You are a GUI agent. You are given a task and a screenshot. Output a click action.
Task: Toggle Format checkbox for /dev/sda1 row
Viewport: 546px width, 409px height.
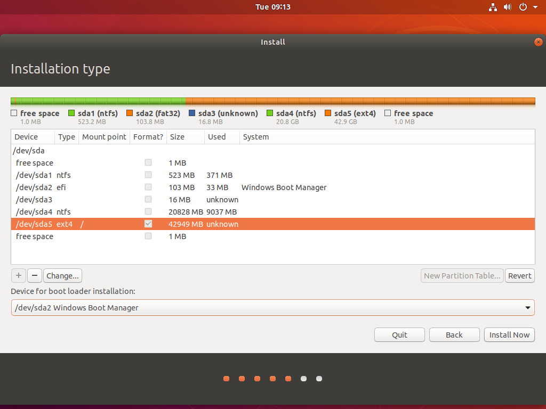[148, 175]
